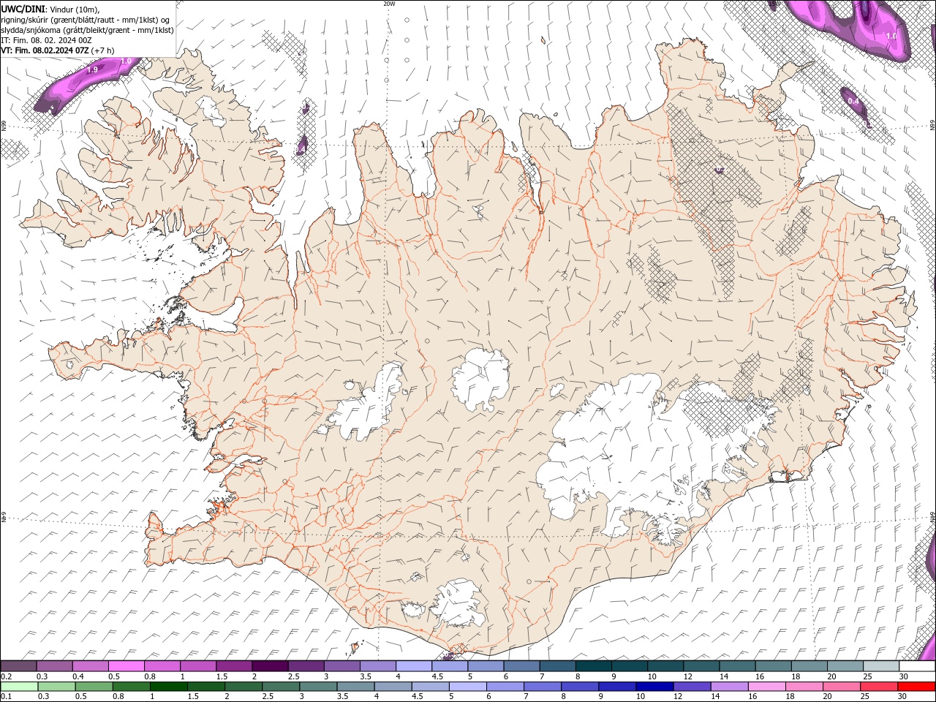This screenshot has height=702, width=936.
Task: Select the darkest green 1 rain legend swatch
Action: pyautogui.click(x=169, y=687)
